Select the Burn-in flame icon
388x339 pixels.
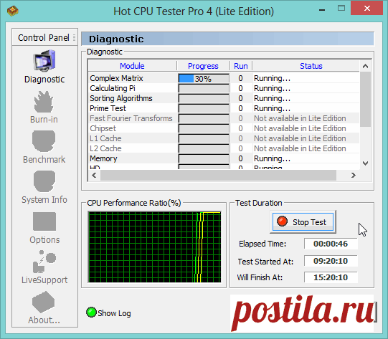tap(44, 102)
